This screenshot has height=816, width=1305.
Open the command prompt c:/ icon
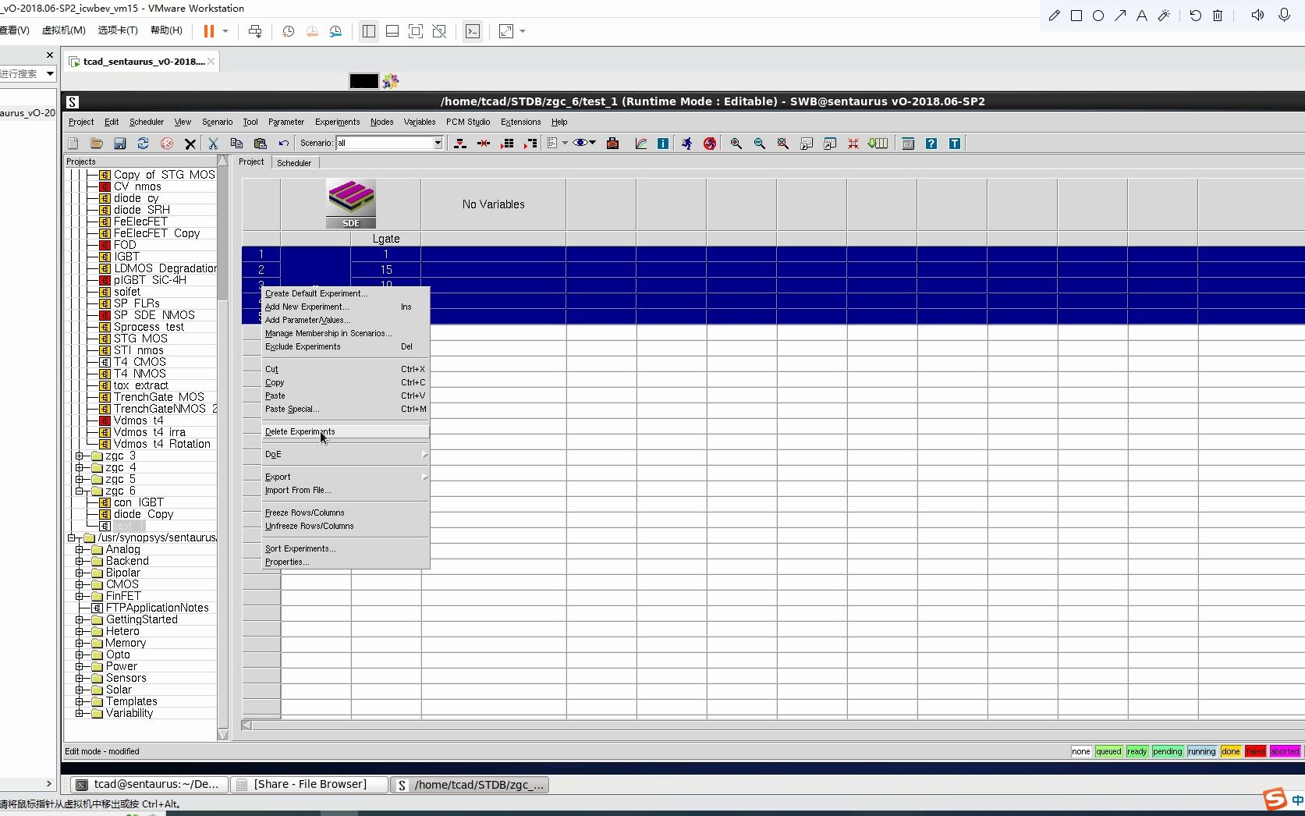point(908,144)
